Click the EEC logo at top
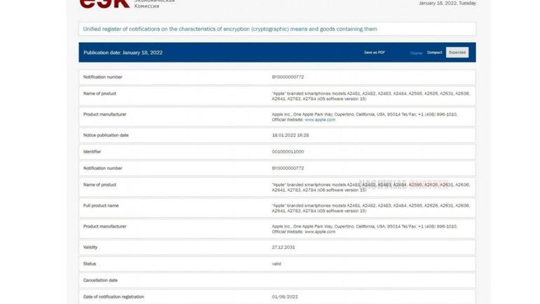The image size is (540, 304). coord(104,4)
